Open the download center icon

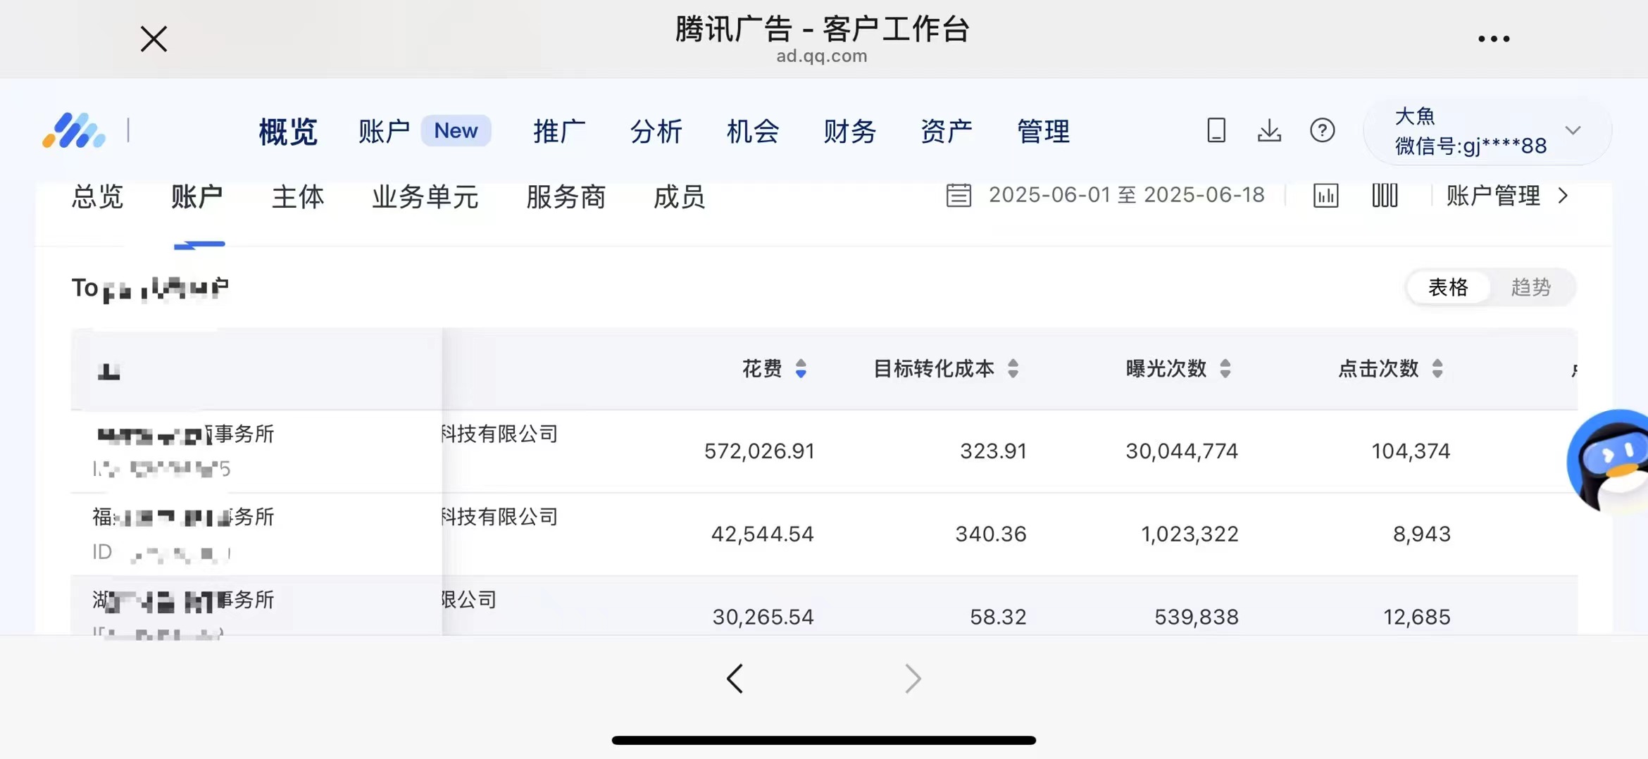pos(1269,130)
